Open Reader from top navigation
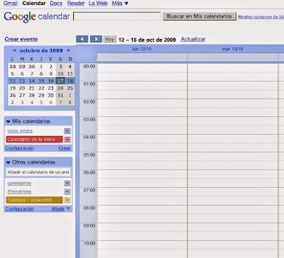Image resolution: width=284 pixels, height=258 pixels. (x=76, y=4)
